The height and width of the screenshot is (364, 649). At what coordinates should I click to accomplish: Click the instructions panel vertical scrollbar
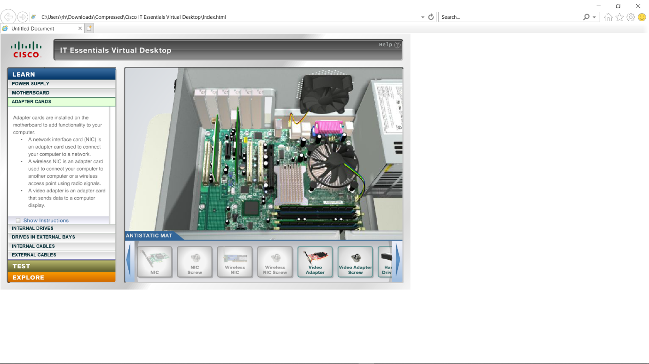pos(112,165)
